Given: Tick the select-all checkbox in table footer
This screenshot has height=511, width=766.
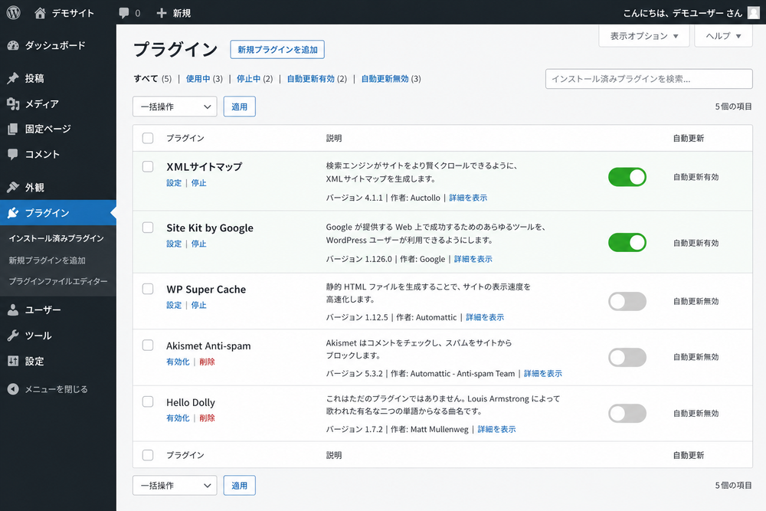Looking at the screenshot, I should (x=148, y=455).
